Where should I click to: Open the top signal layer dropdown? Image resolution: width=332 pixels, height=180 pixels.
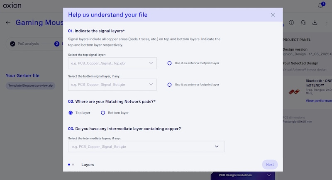112,63
